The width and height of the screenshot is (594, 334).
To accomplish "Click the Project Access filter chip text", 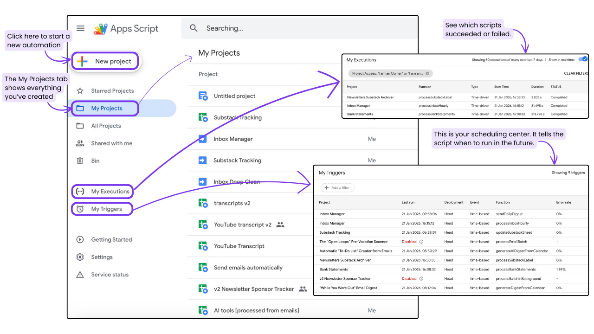I will [387, 73].
